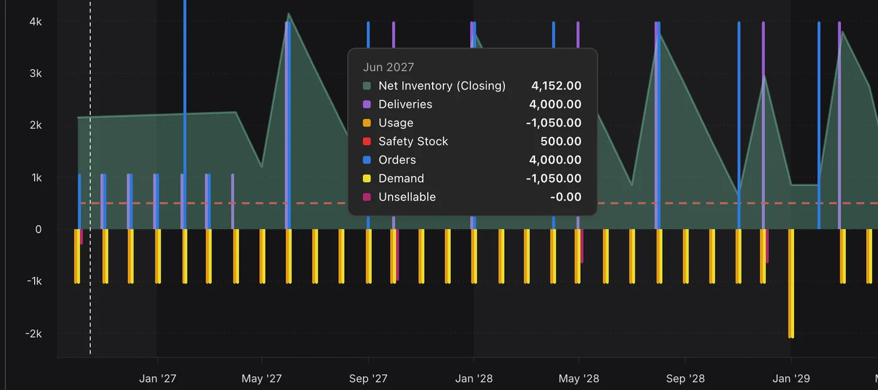The image size is (878, 390).
Task: Click the 'Usage' tooltip label
Action: (x=396, y=123)
